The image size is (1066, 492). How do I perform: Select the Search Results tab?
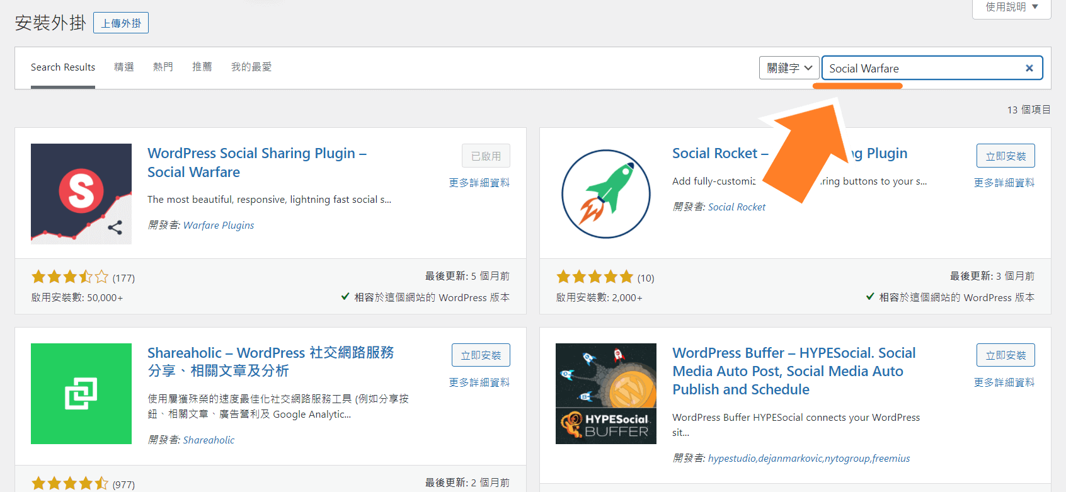tap(63, 67)
